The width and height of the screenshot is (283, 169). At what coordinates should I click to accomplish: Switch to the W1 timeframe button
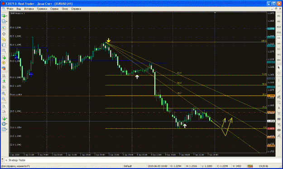(x=279, y=55)
